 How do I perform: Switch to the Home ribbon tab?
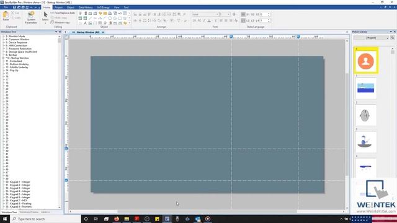tap(47, 7)
